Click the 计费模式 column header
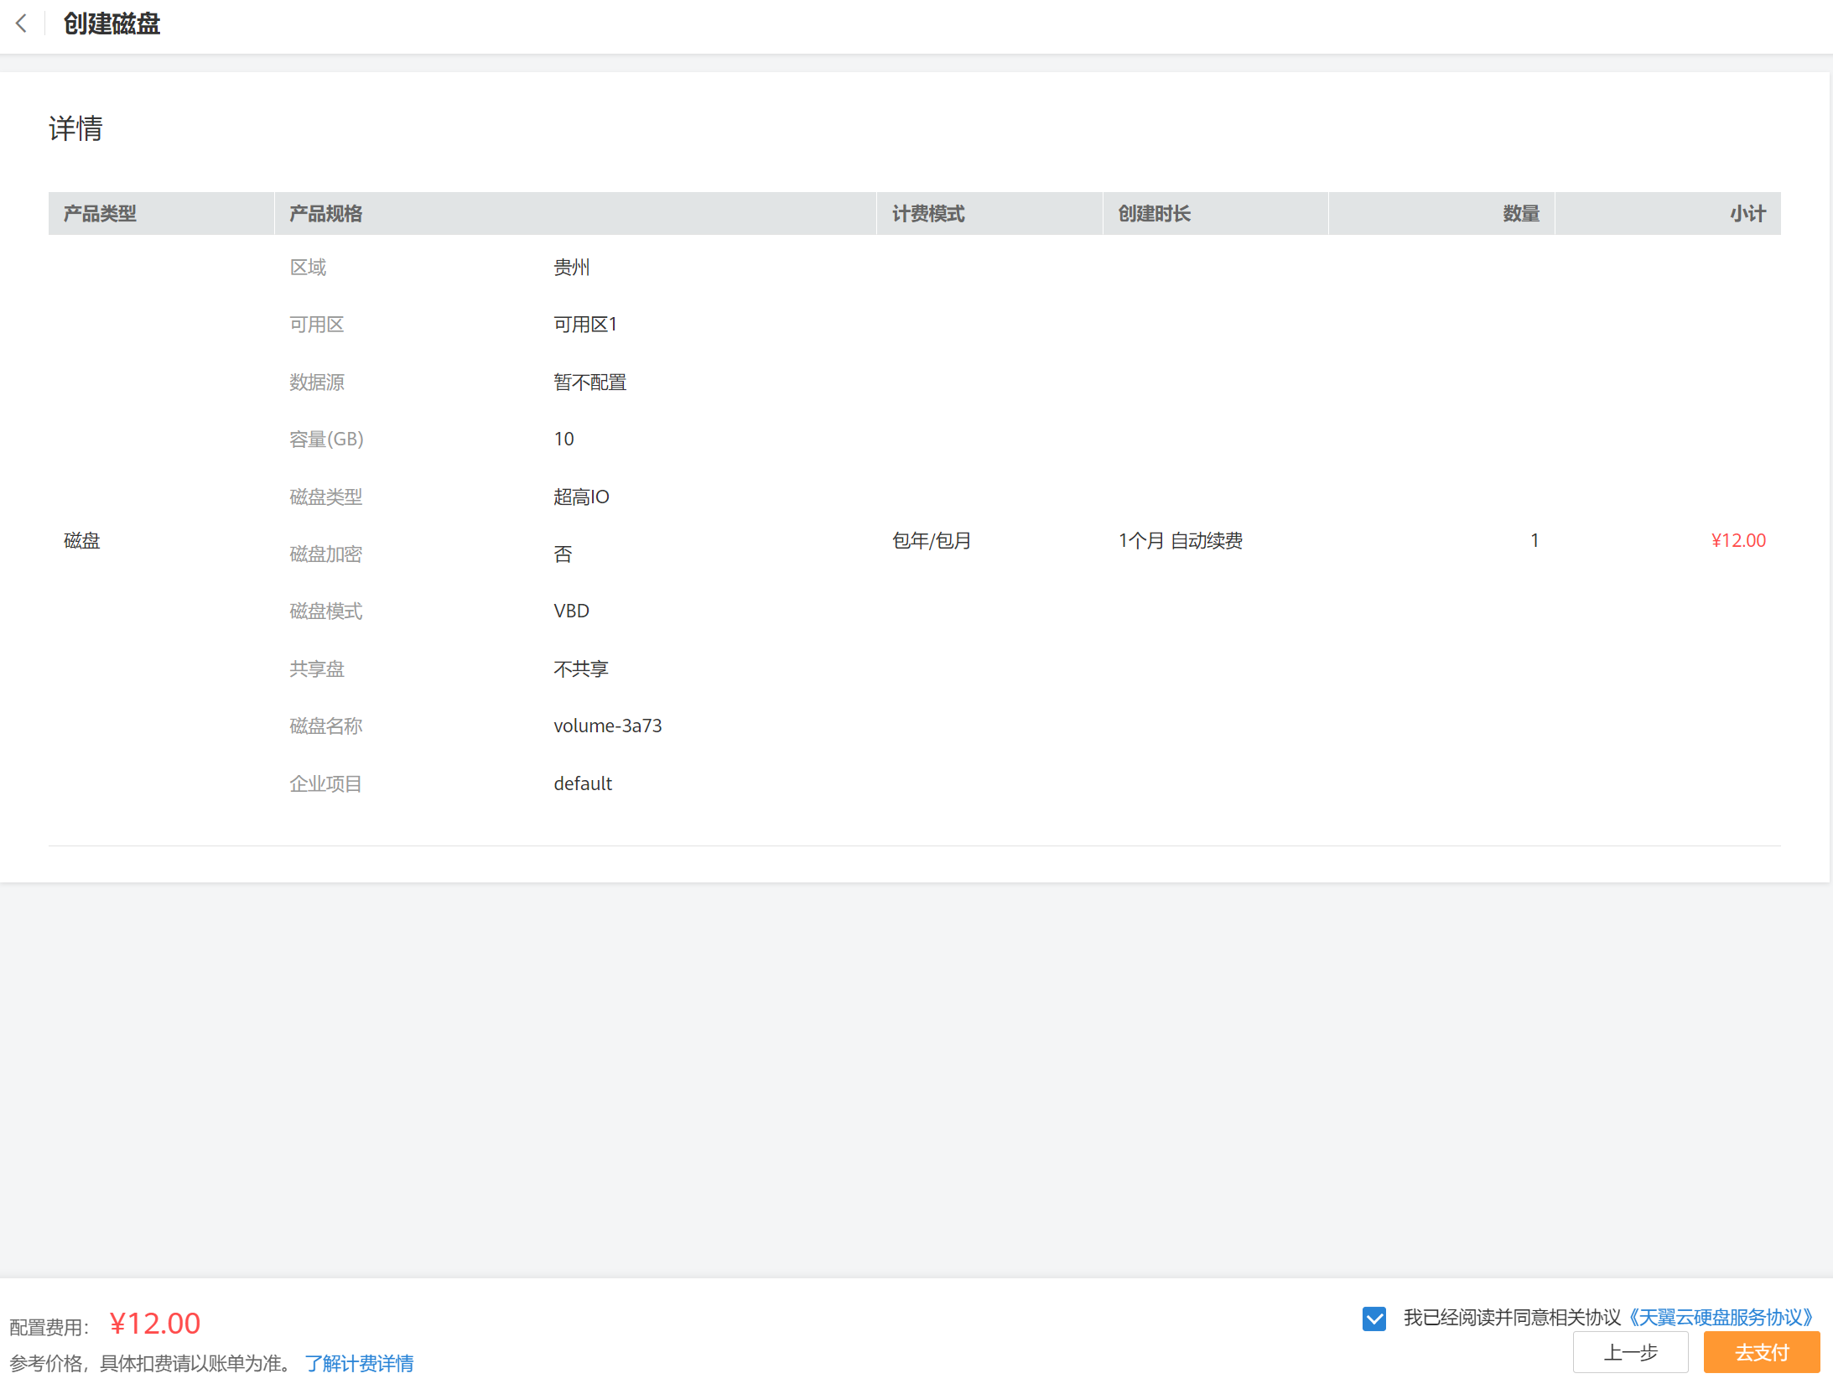Screen dimensions: 1833x1384 pyautogui.click(x=928, y=214)
